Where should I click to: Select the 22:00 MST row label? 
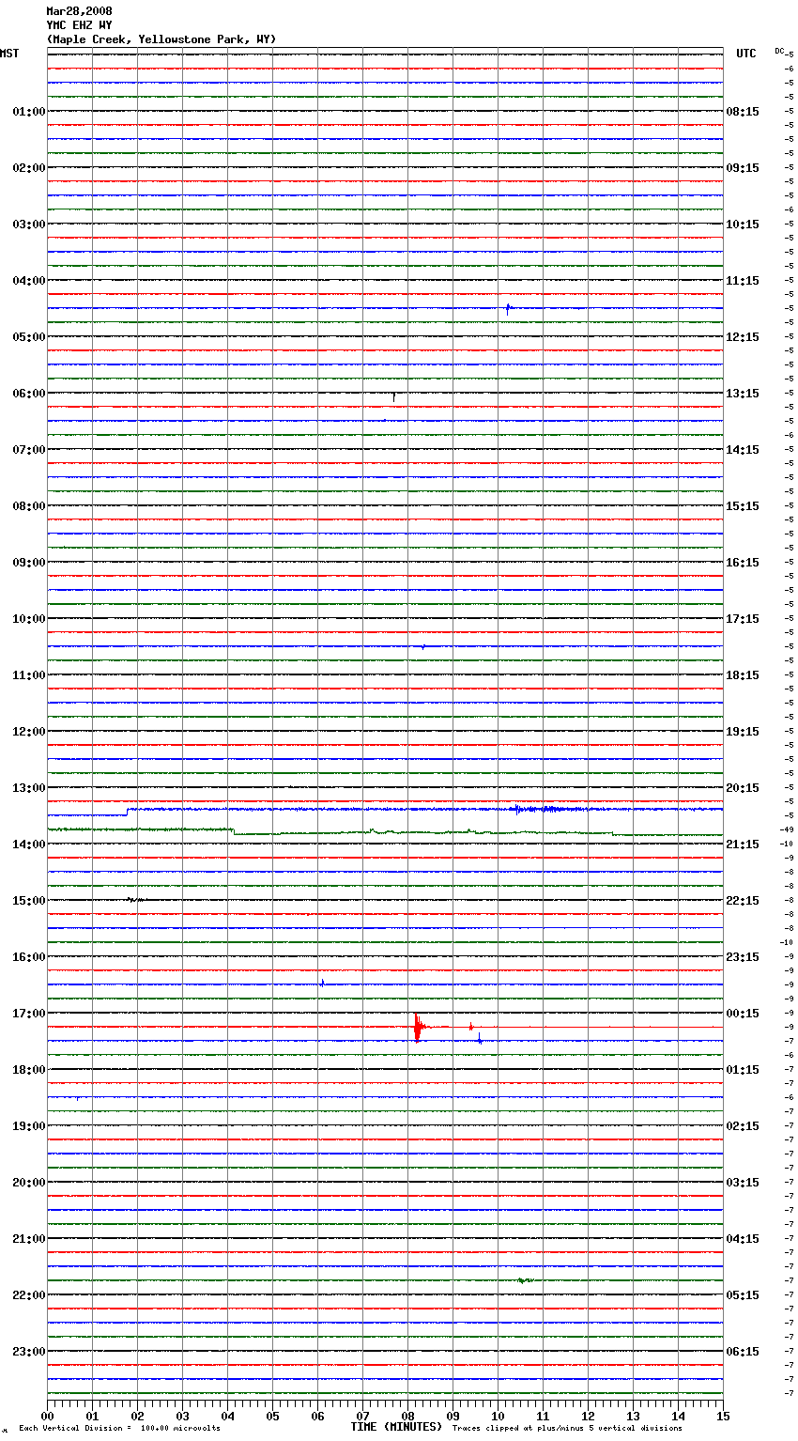(29, 1295)
